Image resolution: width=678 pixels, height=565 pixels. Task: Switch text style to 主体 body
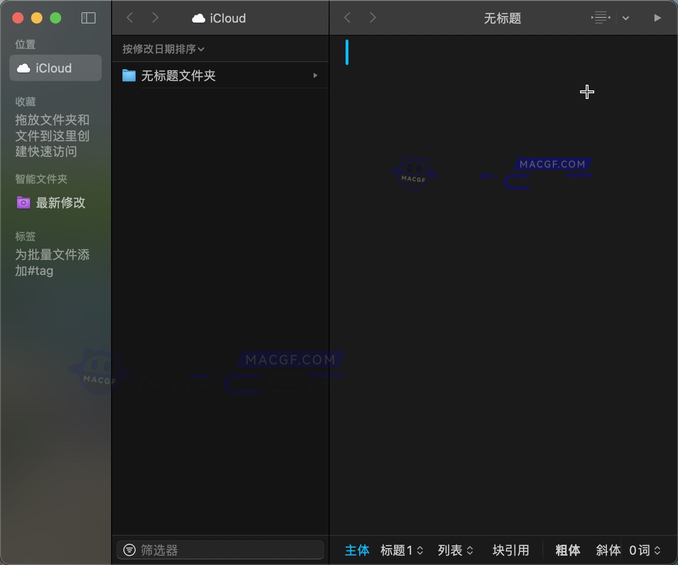(x=357, y=550)
